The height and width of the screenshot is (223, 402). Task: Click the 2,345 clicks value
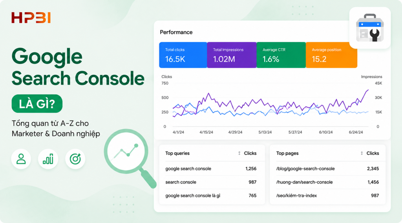tap(373, 169)
